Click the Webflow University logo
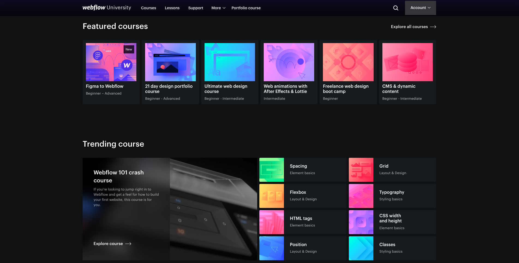Viewport: 519px width, 263px height. point(107,8)
